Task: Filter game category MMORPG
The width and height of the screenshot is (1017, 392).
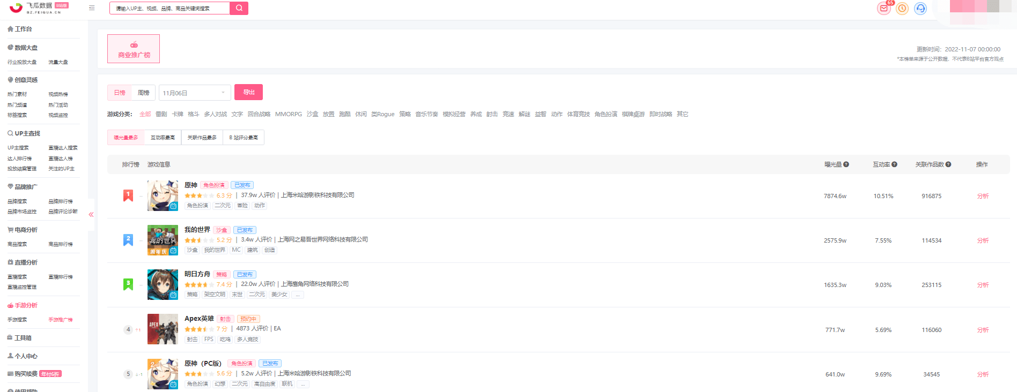Action: pyautogui.click(x=289, y=114)
